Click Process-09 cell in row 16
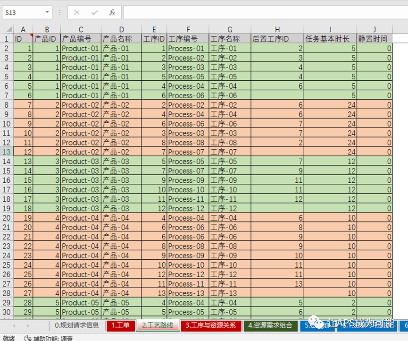Image resolution: width=408 pixels, height=341 pixels. point(188,180)
